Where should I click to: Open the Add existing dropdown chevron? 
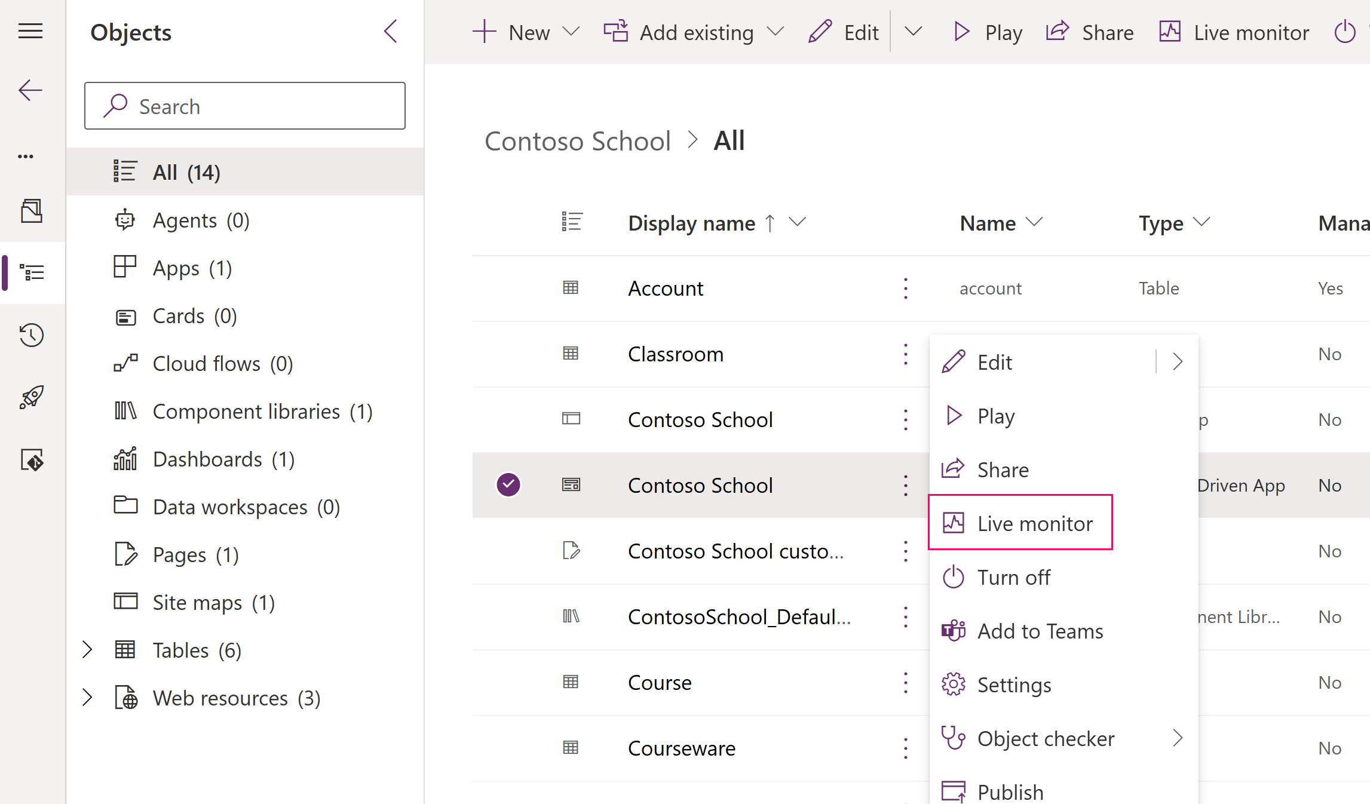(x=775, y=32)
